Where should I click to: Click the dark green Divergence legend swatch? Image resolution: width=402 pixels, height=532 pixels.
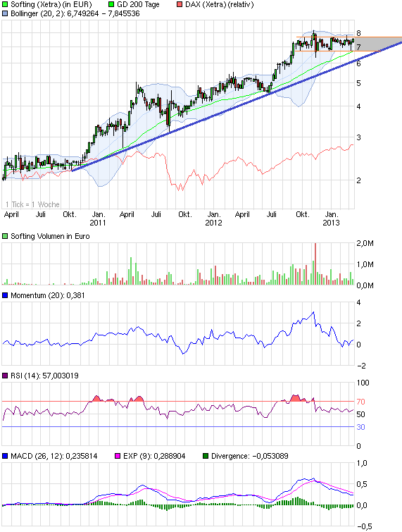click(206, 456)
